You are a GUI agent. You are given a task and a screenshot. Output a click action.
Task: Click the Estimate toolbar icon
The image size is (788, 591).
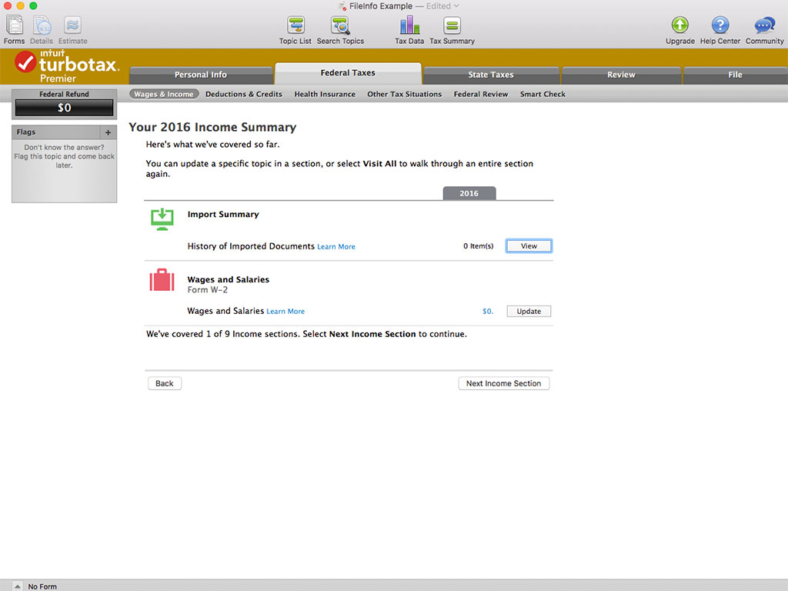[73, 25]
